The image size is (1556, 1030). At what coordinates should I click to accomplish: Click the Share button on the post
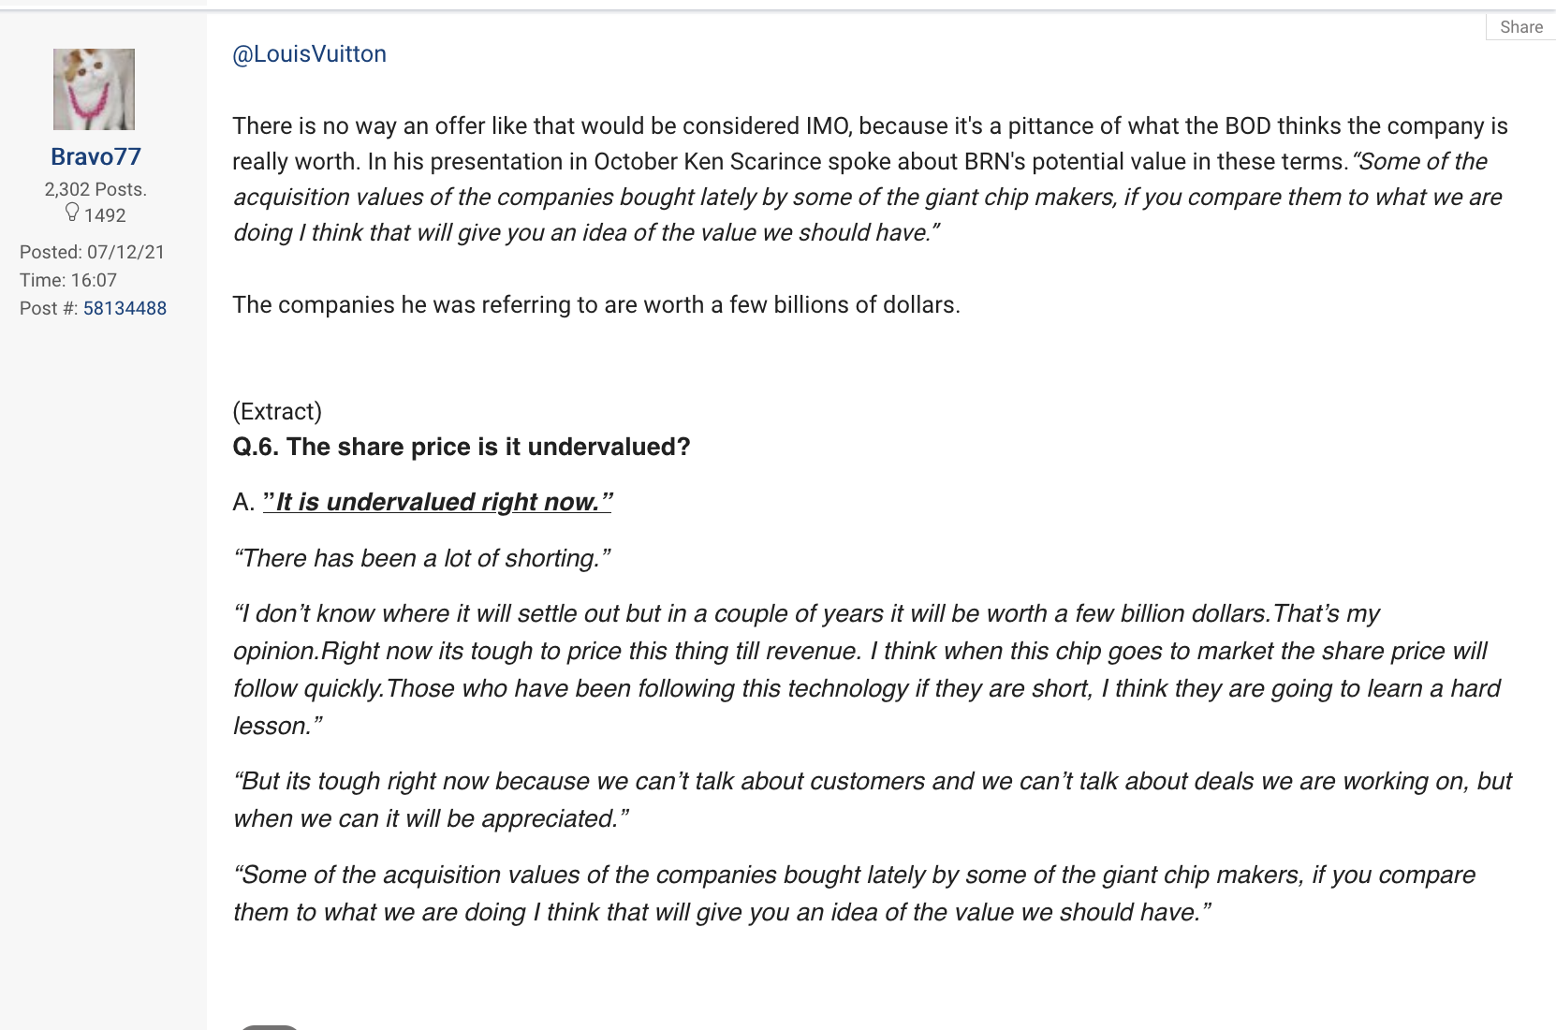point(1520,27)
